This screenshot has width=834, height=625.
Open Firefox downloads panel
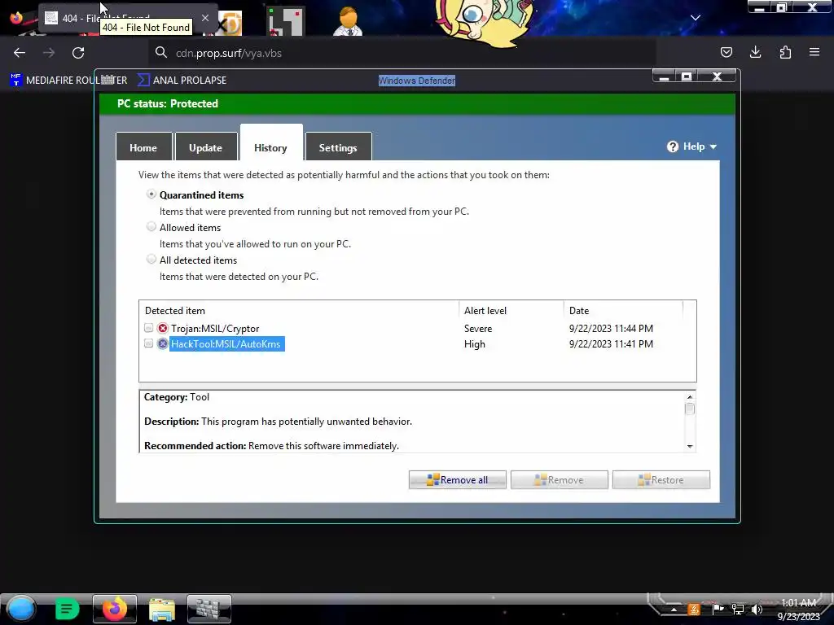(755, 52)
